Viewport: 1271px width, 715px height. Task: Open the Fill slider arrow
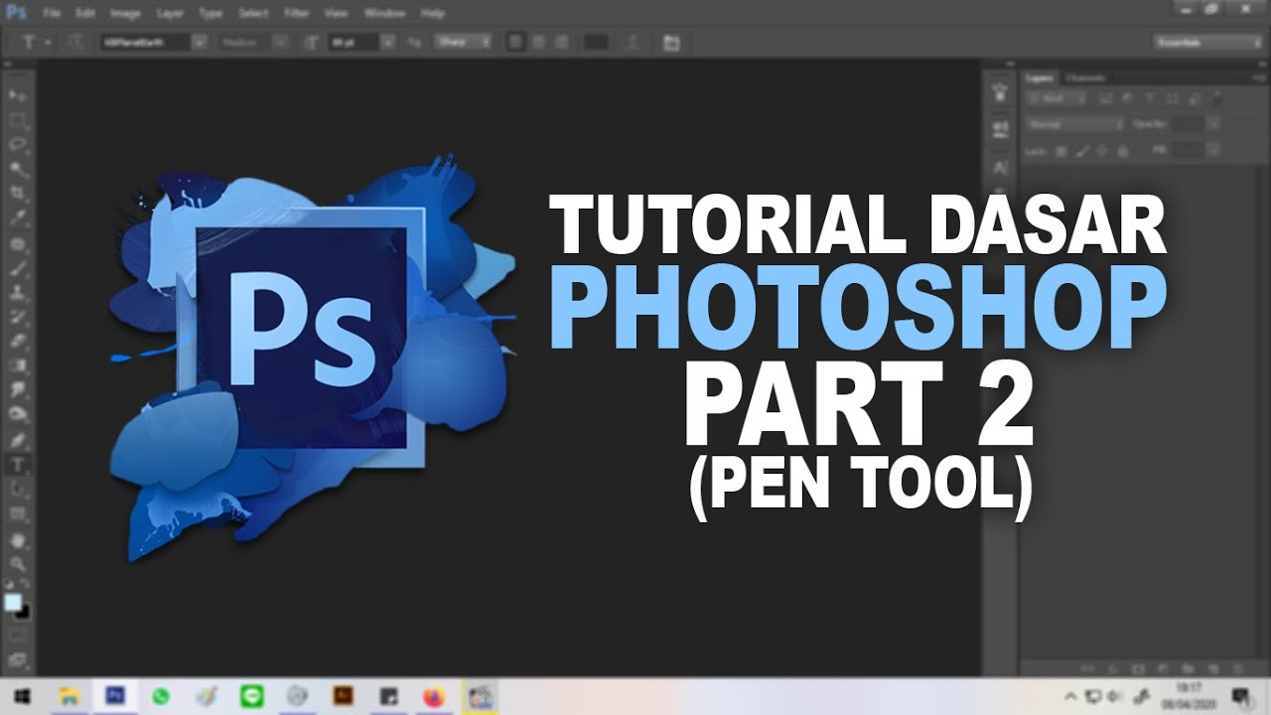1212,151
